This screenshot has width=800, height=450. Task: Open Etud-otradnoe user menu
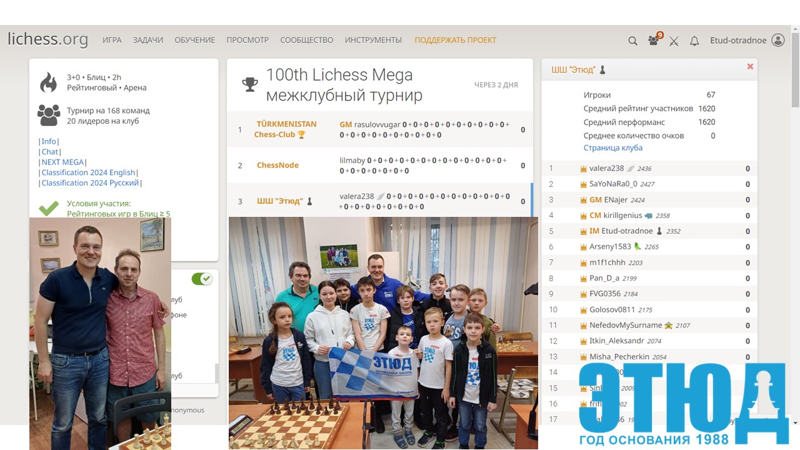click(x=738, y=40)
